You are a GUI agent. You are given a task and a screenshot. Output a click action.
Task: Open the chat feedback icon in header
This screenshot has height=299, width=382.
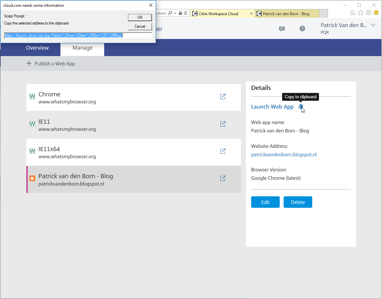(282, 29)
